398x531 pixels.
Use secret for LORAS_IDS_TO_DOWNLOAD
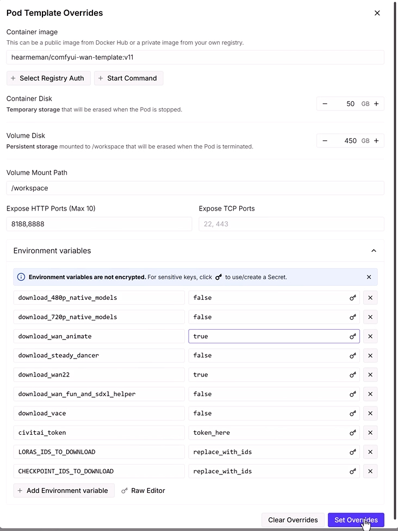[353, 452]
